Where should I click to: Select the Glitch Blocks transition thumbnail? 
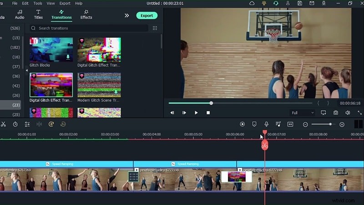tap(51, 50)
